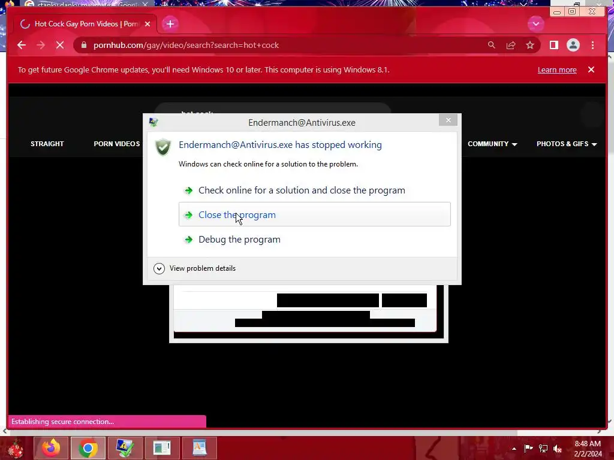Click the muted volume tray icon
Viewport: 614px width, 460px height.
(558, 449)
